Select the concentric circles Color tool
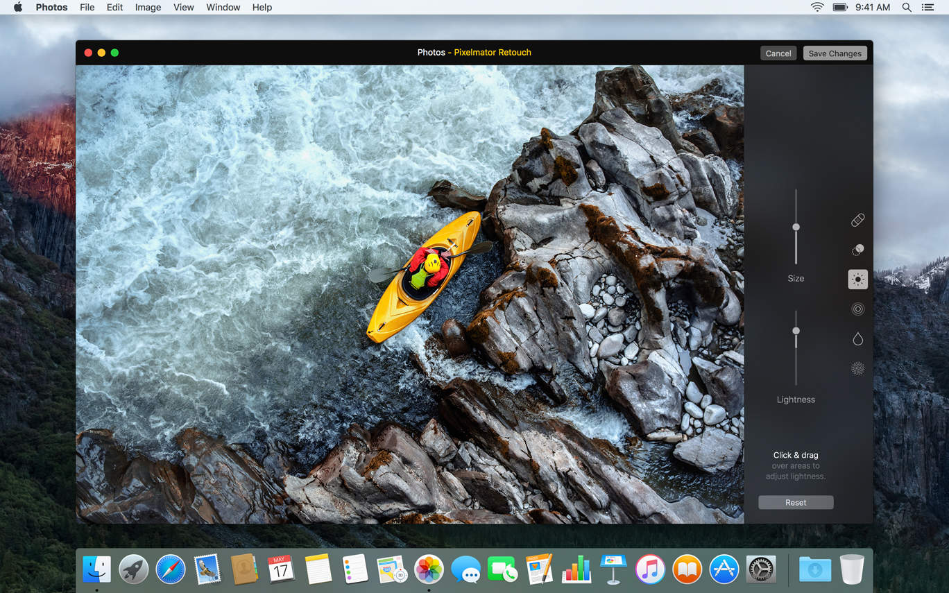The image size is (949, 593). 857,309
